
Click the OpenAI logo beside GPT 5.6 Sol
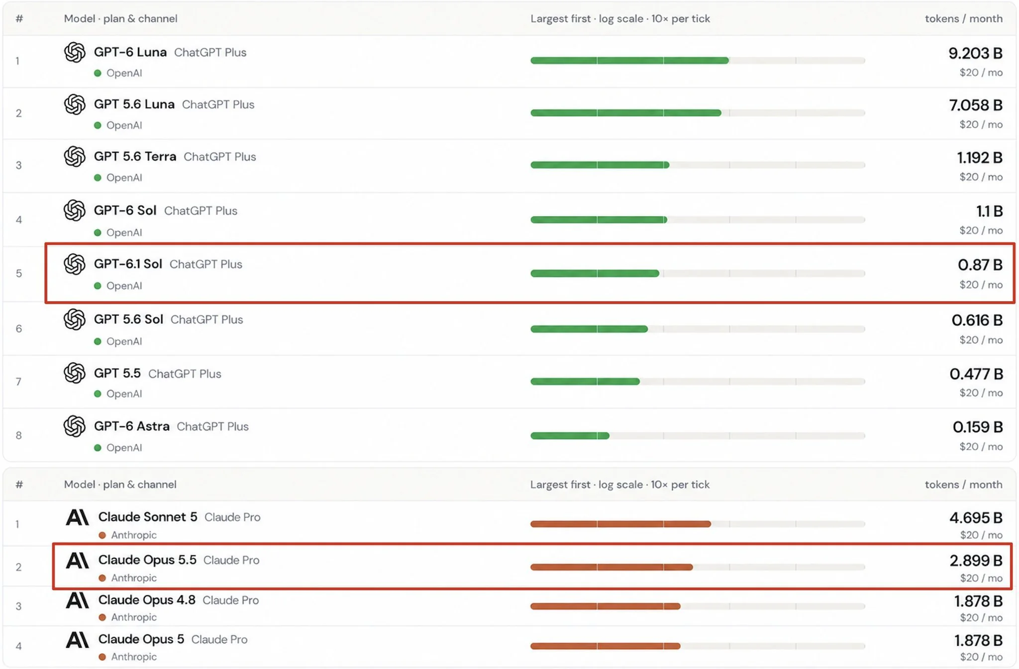pos(75,320)
